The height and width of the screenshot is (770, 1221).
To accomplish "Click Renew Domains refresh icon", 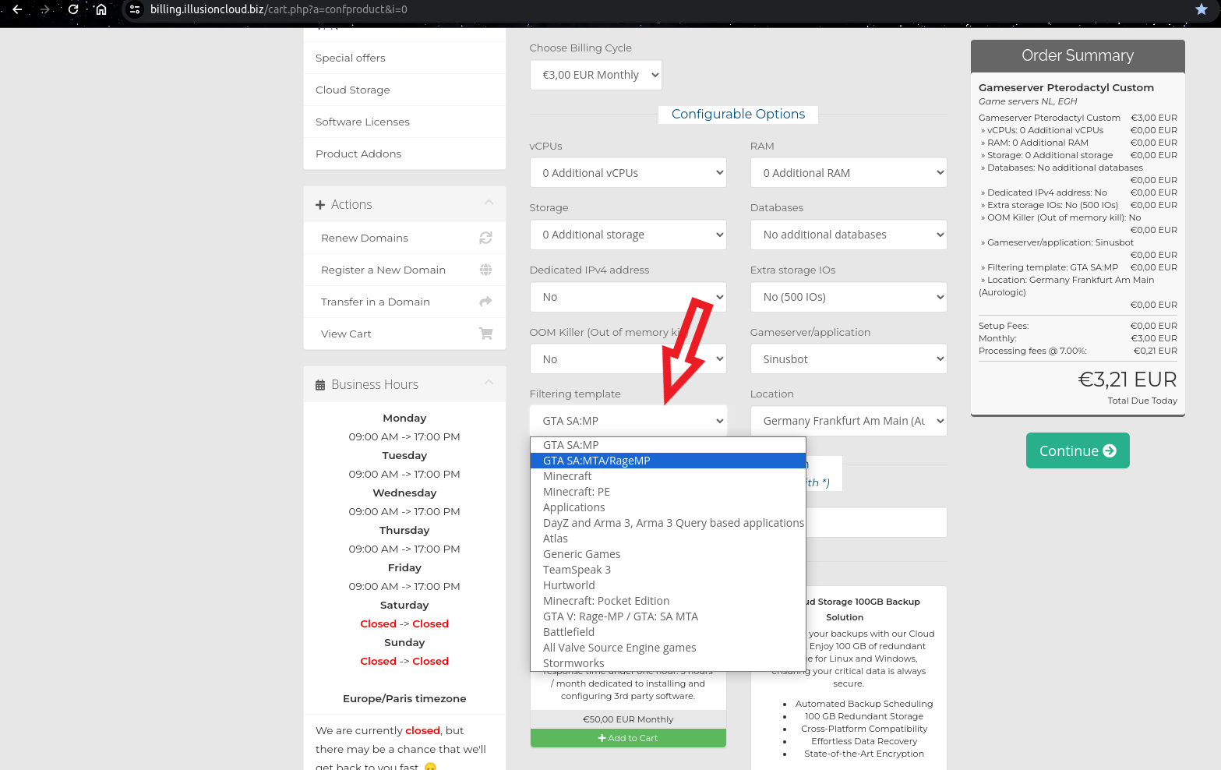I will tap(485, 238).
